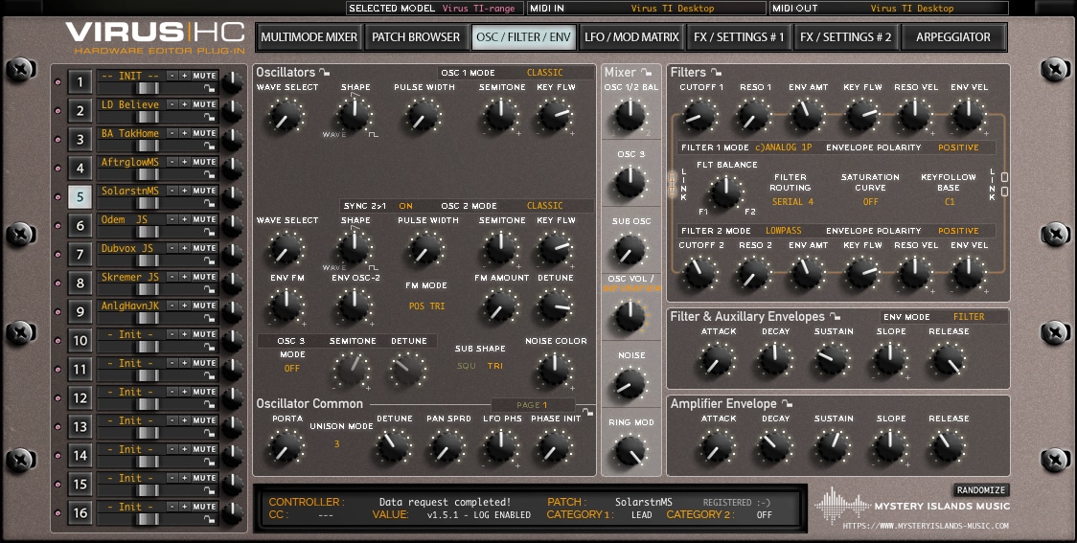Screen dimensions: 1077x543
Task: Open the OSC 1 MODE Classic selector
Action: (x=544, y=73)
